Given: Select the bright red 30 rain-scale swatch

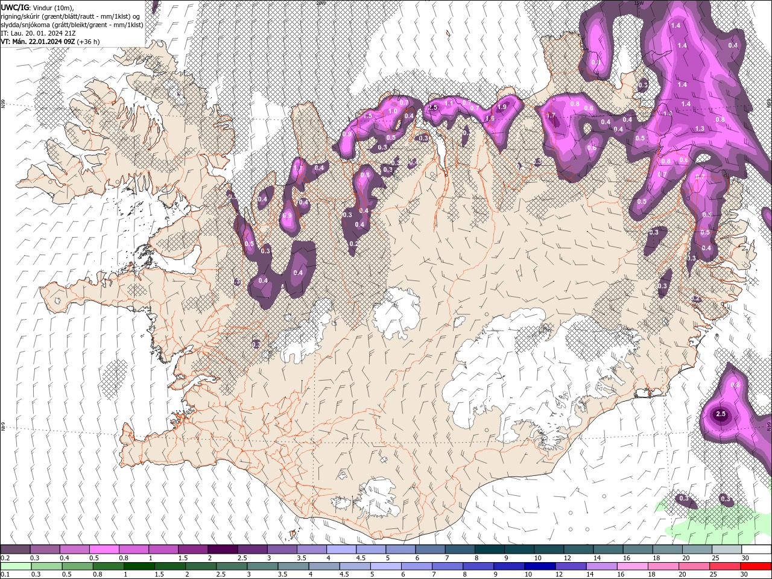Looking at the screenshot, I should point(756,566).
